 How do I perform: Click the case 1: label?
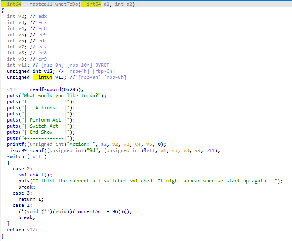(x=22, y=205)
